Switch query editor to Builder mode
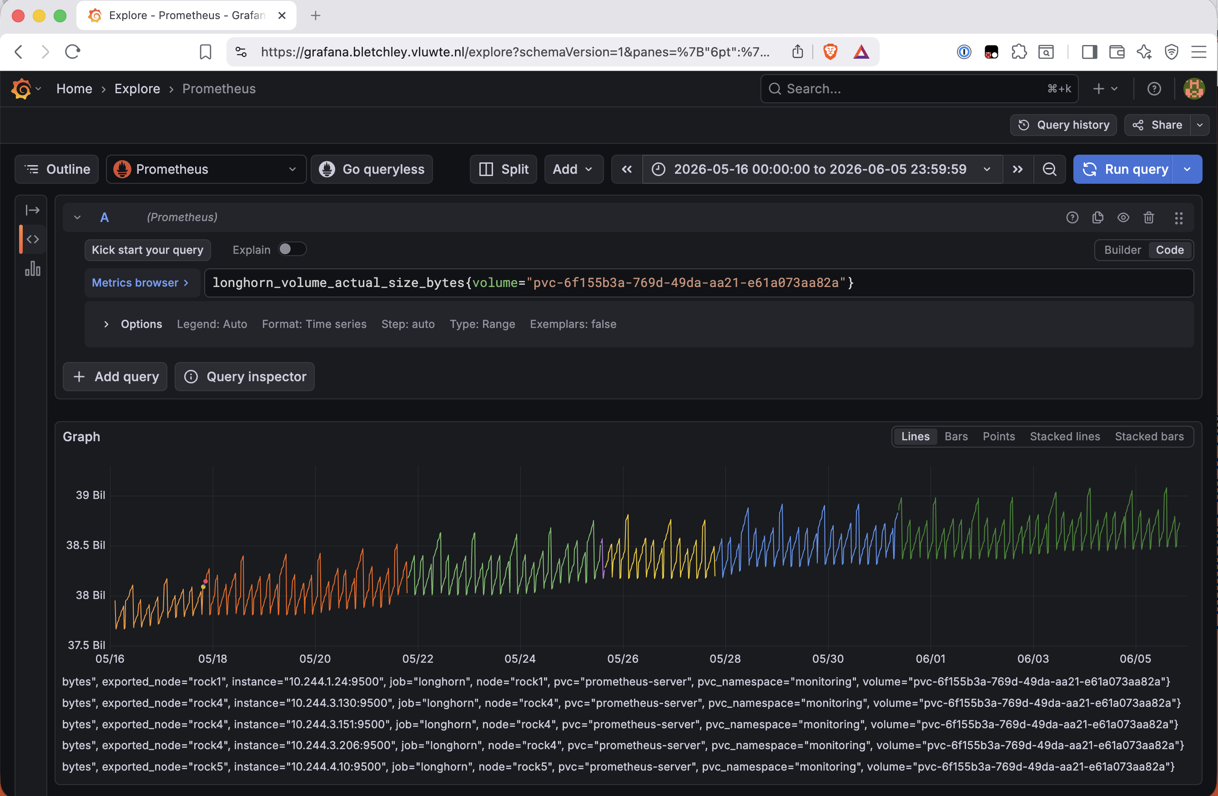The width and height of the screenshot is (1218, 796). pyautogui.click(x=1122, y=250)
